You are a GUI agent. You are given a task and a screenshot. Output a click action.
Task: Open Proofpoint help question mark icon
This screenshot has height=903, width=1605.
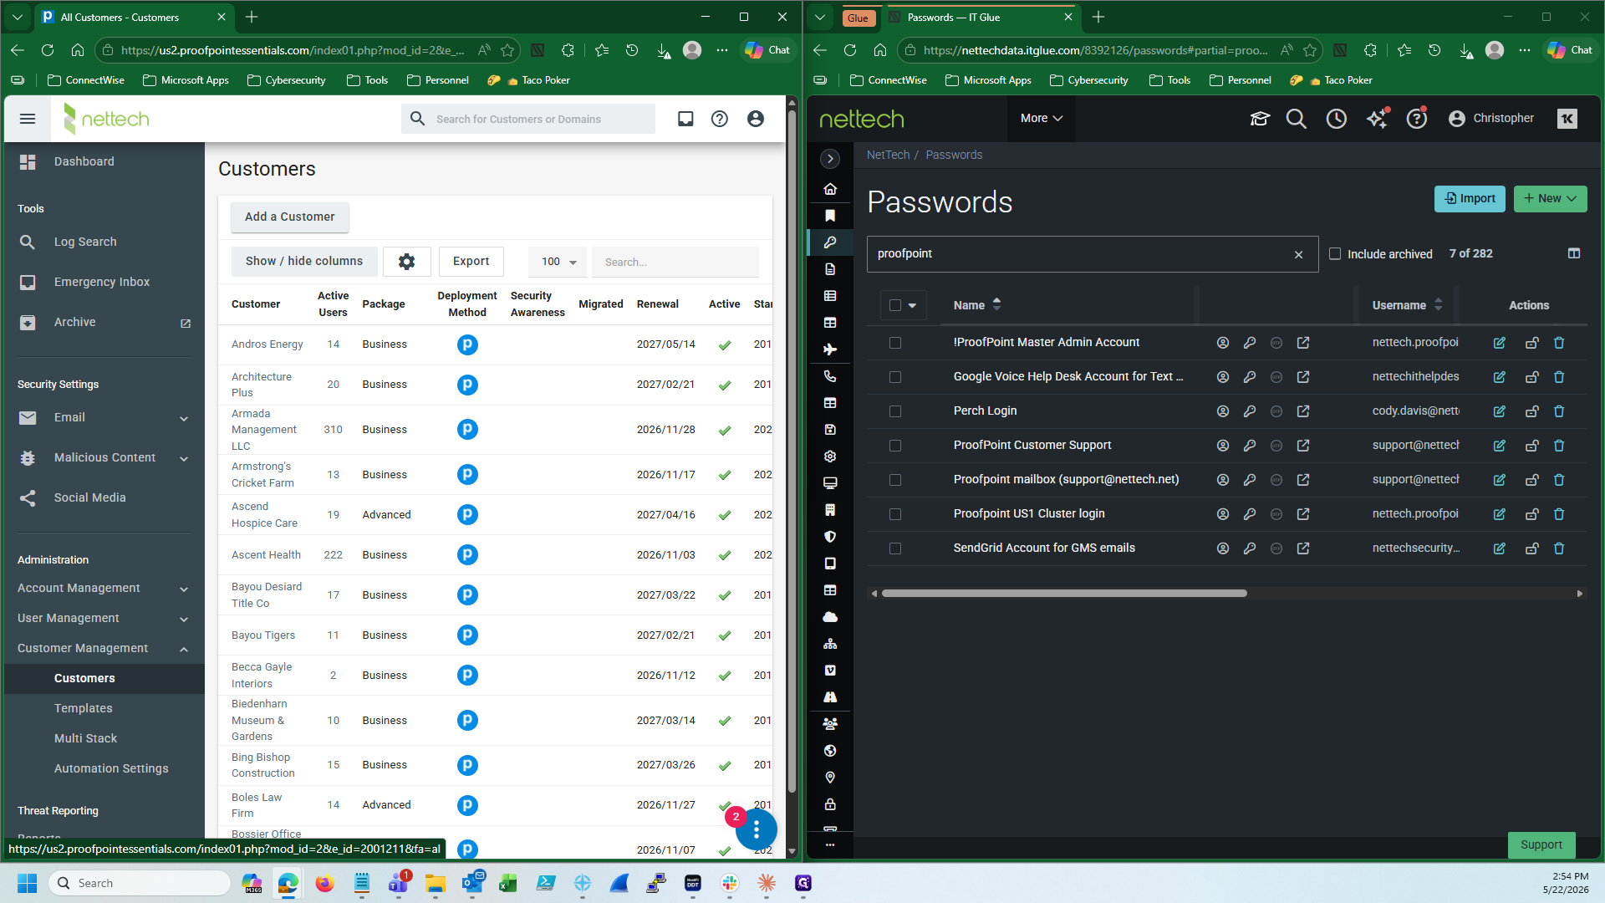point(719,119)
